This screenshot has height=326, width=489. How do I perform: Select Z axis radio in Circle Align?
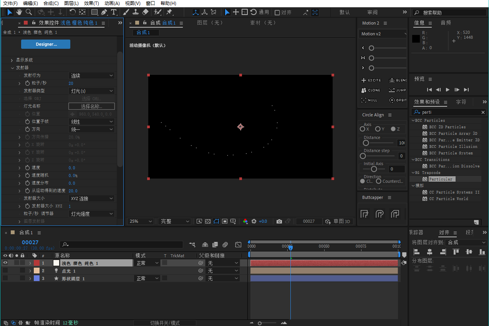(393, 129)
